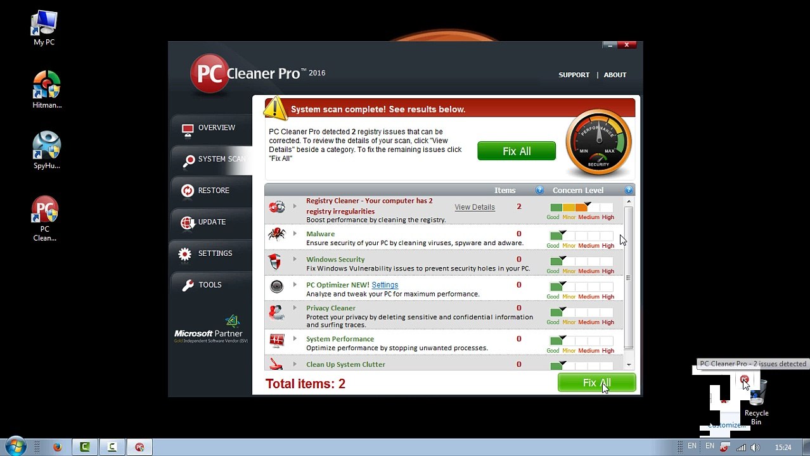The image size is (810, 456).
Task: Open the SpyHunter desktop shortcut
Action: (46, 151)
